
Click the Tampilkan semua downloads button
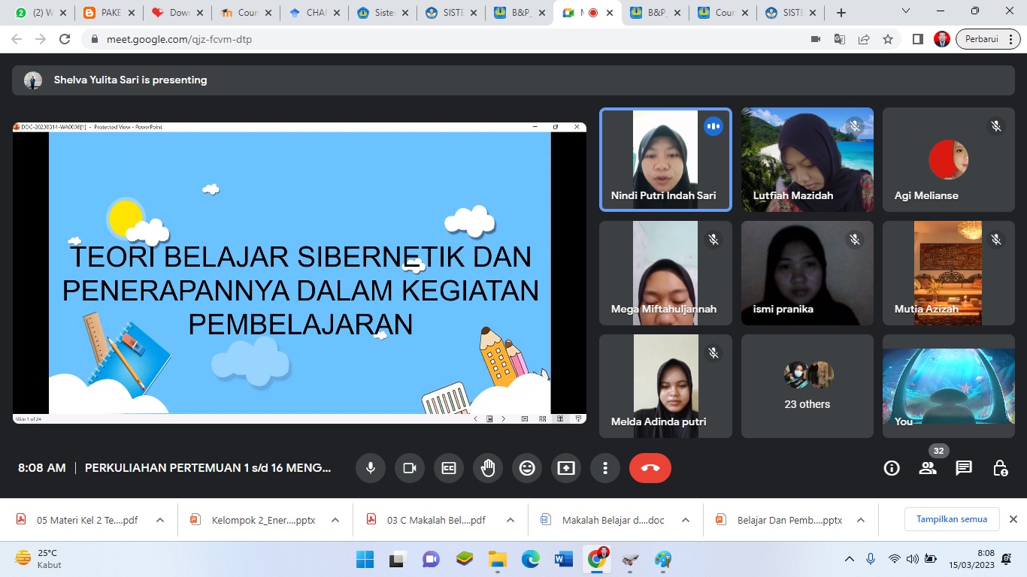coord(951,519)
